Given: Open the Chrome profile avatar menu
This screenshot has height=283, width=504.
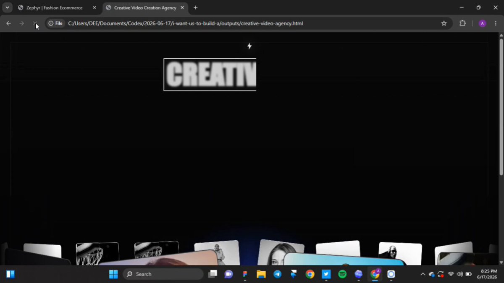Looking at the screenshot, I should [x=482, y=23].
